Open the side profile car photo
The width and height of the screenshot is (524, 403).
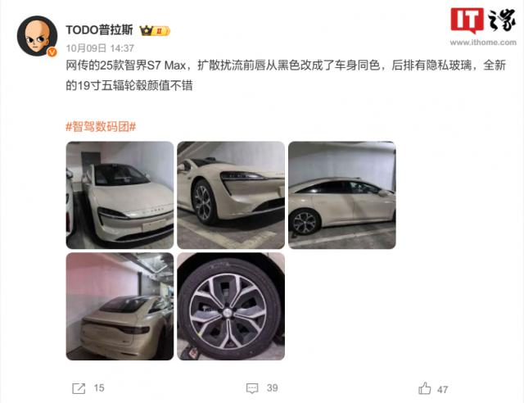point(342,195)
